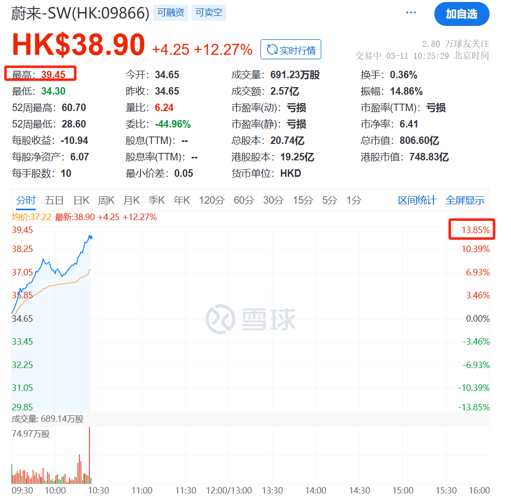The height and width of the screenshot is (502, 511).
Task: Click the 52周最高 value 60.70
Action: pos(74,107)
